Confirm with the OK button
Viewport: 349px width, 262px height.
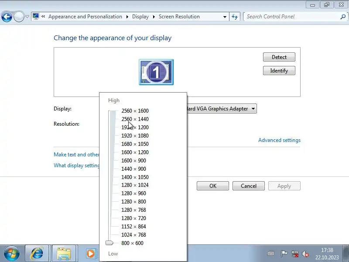(213, 186)
